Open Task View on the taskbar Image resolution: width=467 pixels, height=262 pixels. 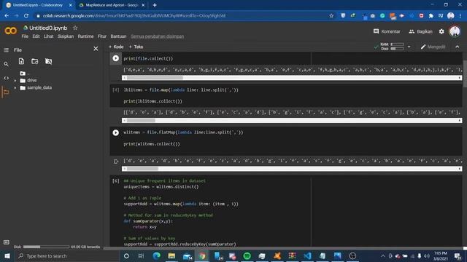pos(141,255)
